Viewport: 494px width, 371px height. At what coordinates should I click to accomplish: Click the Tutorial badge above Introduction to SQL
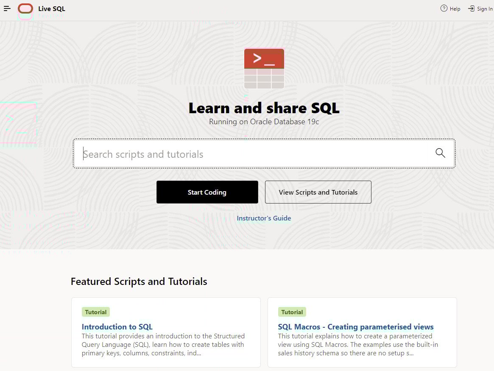(x=96, y=312)
